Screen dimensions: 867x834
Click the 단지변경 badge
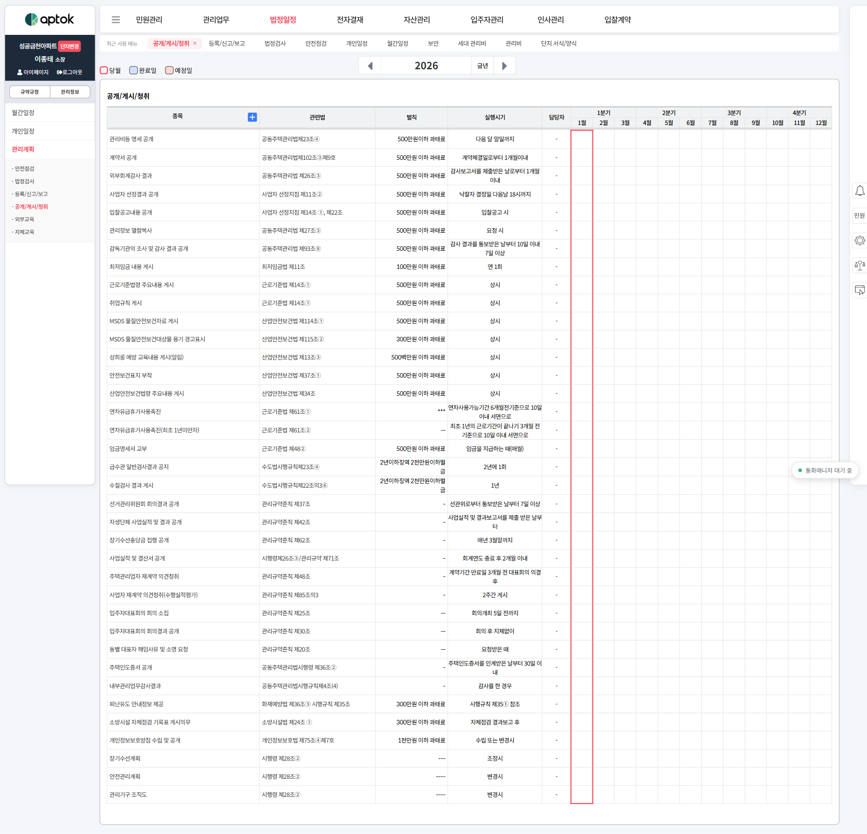pyautogui.click(x=70, y=46)
